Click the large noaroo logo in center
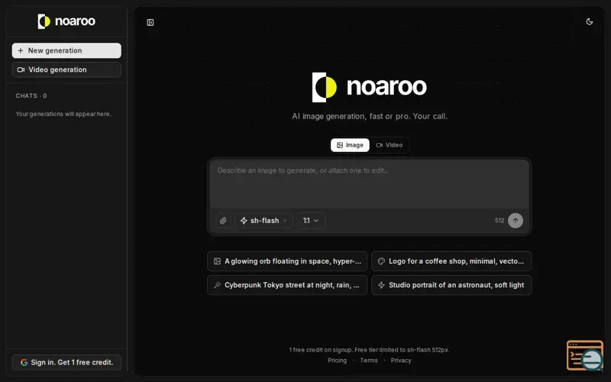Image resolution: width=611 pixels, height=382 pixels. tap(370, 87)
